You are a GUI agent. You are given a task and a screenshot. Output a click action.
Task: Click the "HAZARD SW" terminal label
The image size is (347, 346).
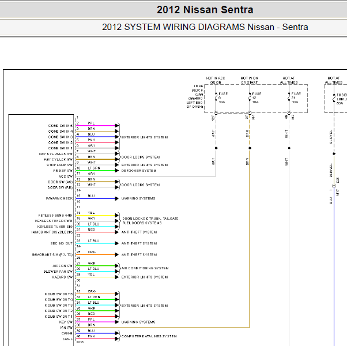coord(62,277)
